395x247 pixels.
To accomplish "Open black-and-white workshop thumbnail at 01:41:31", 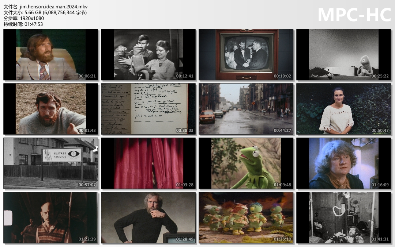I will [x=343, y=217].
